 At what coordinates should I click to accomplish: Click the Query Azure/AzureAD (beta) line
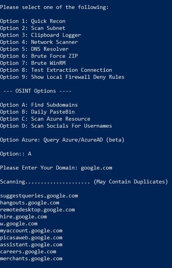[62, 140]
